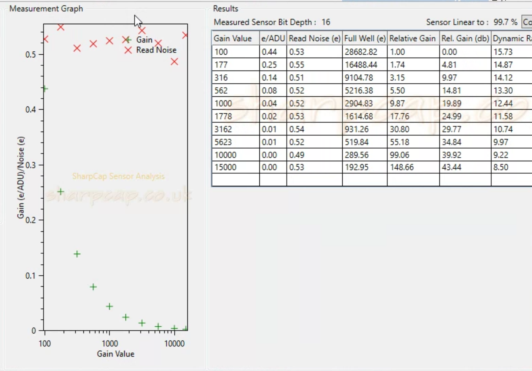This screenshot has height=371, width=532.
Task: Click the lowest red read noise cross
Action: pos(174,62)
